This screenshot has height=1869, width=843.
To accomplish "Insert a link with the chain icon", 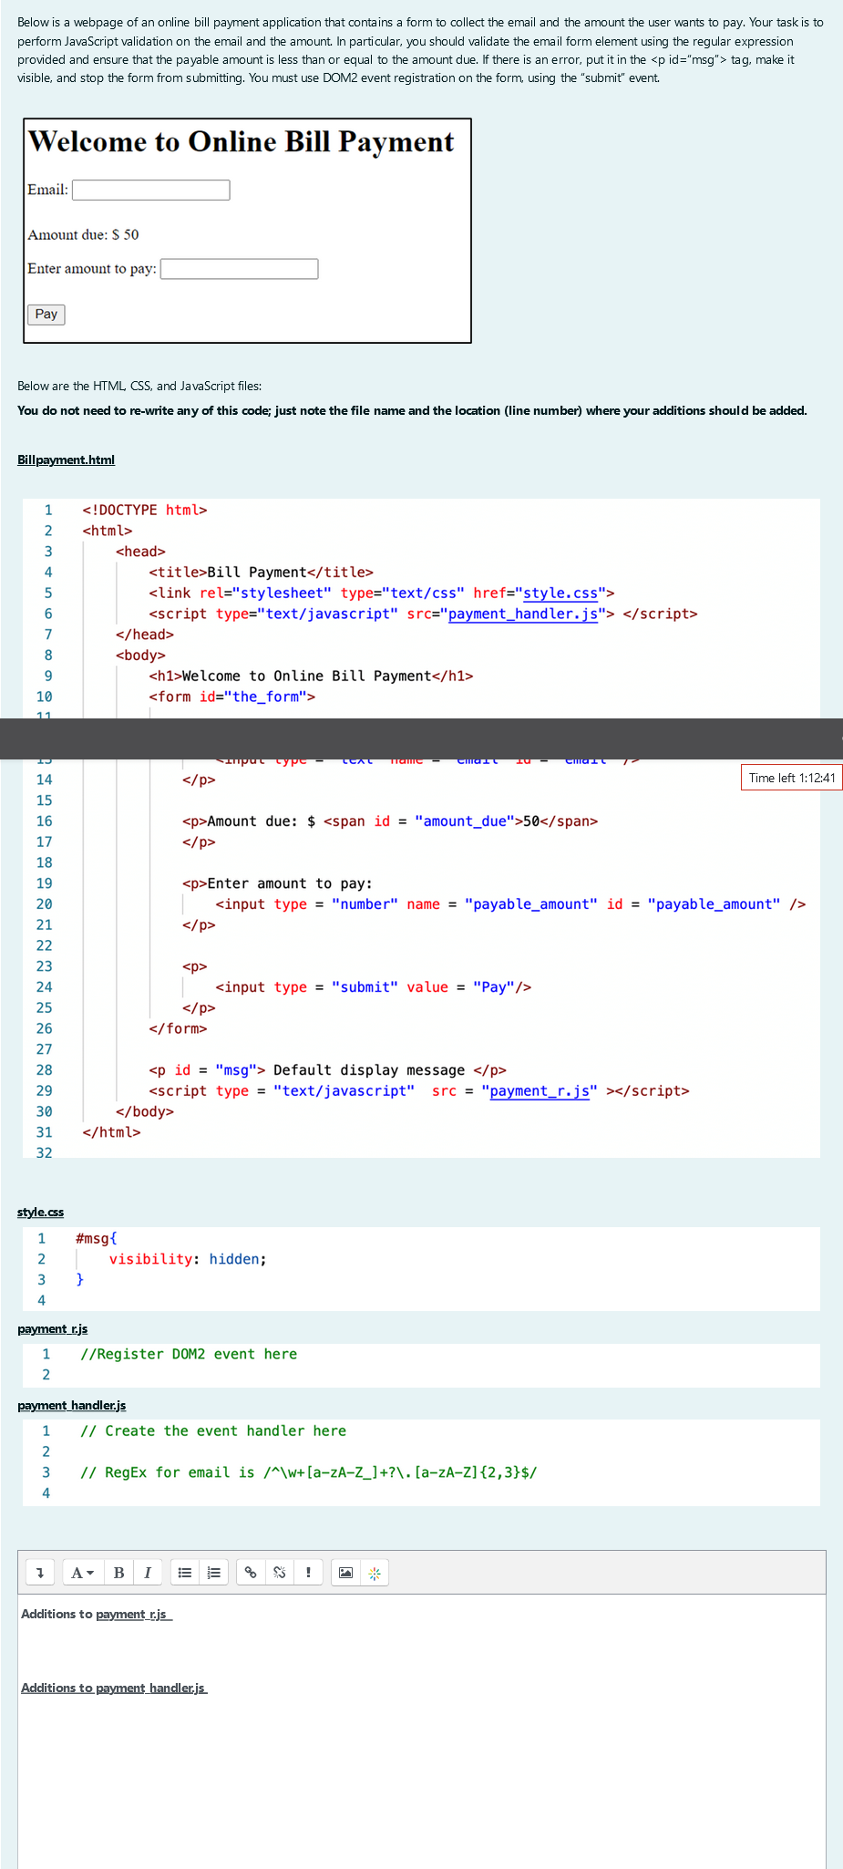I will 251,1573.
